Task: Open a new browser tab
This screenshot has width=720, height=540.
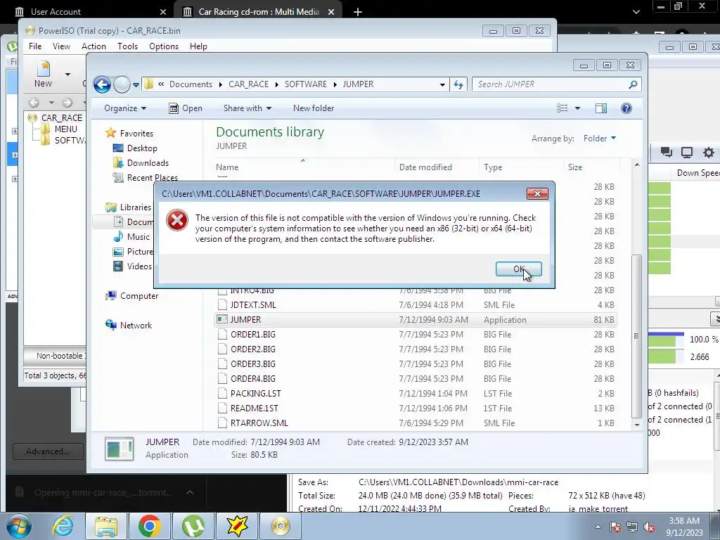Action: (x=358, y=12)
